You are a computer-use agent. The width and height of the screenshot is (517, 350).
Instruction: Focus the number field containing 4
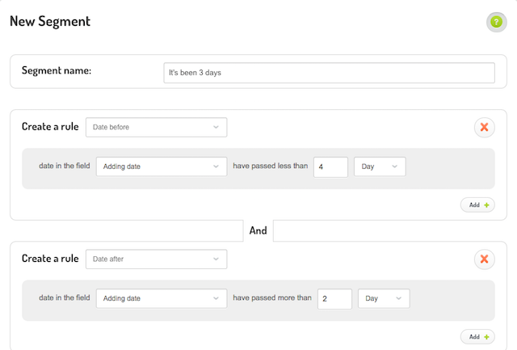coord(330,167)
